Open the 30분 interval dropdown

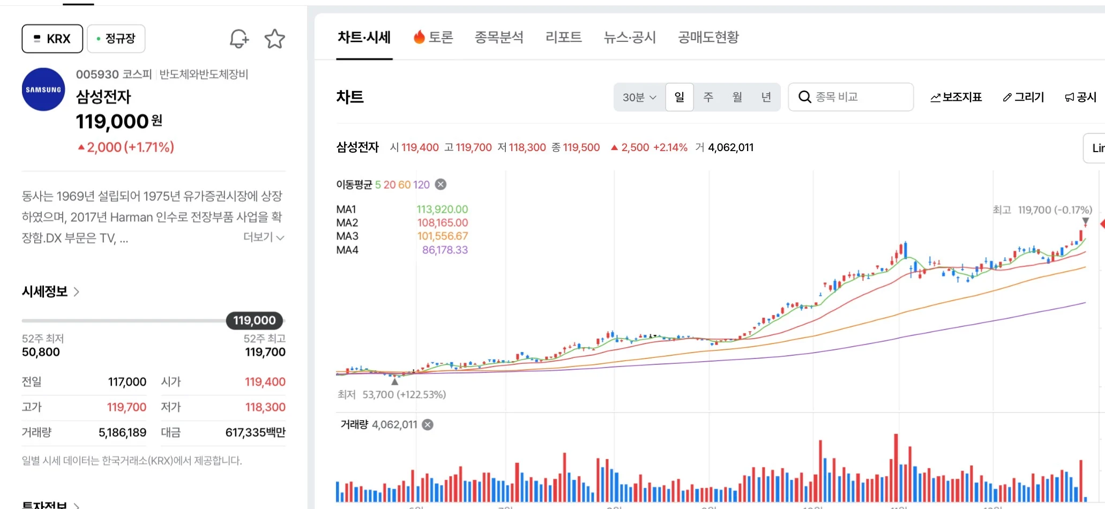(x=638, y=97)
